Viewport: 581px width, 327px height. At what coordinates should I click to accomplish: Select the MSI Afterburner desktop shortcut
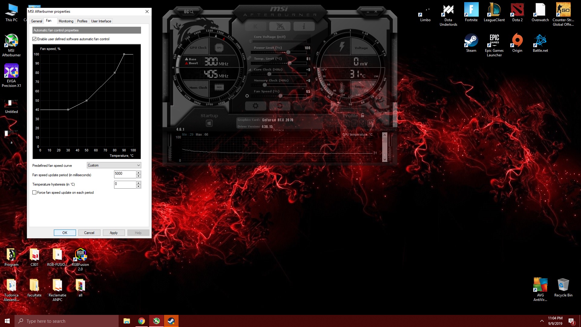[x=11, y=45]
